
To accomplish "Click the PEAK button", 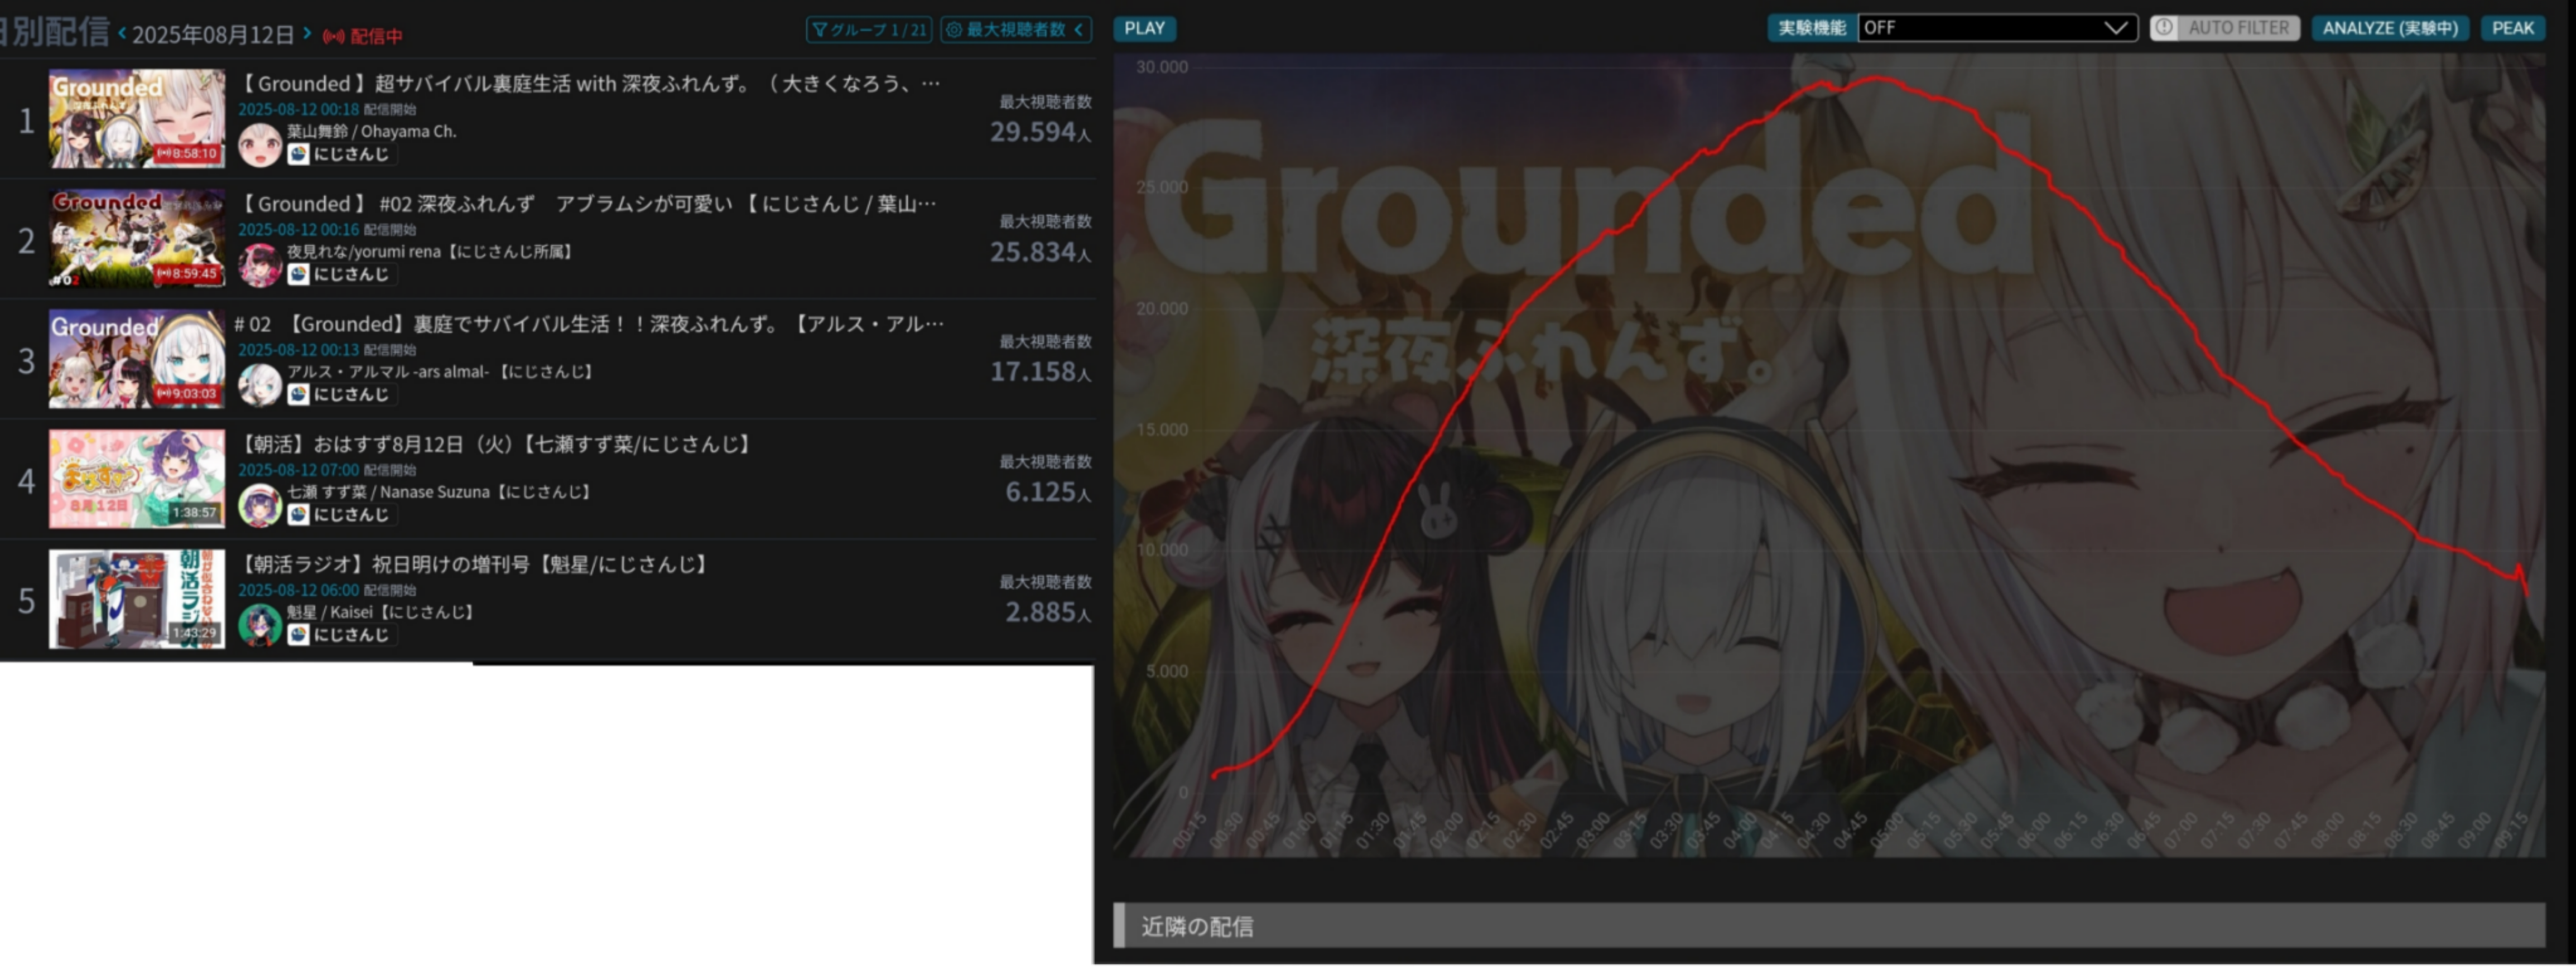I will click(x=2512, y=28).
